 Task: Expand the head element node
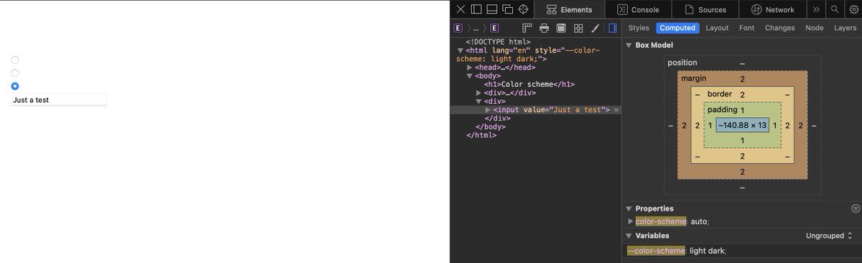[470, 68]
